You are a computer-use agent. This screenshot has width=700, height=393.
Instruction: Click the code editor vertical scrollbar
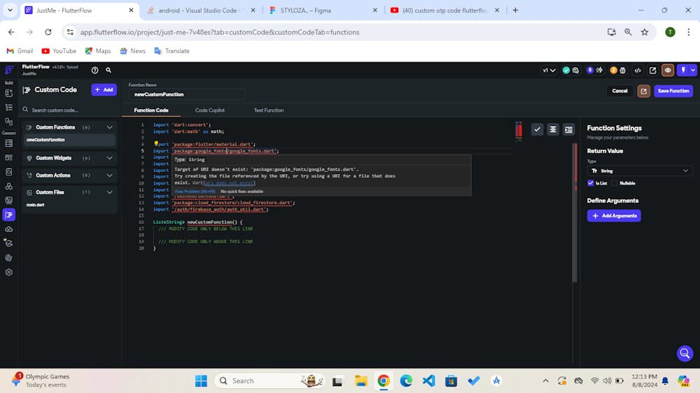click(575, 212)
